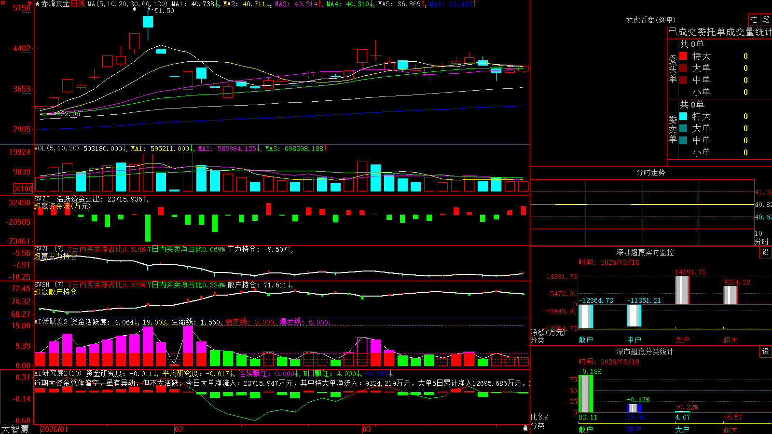This screenshot has width=772, height=434.
Task: Click the 已成交委托单成交量统计 header
Action: 720,32
